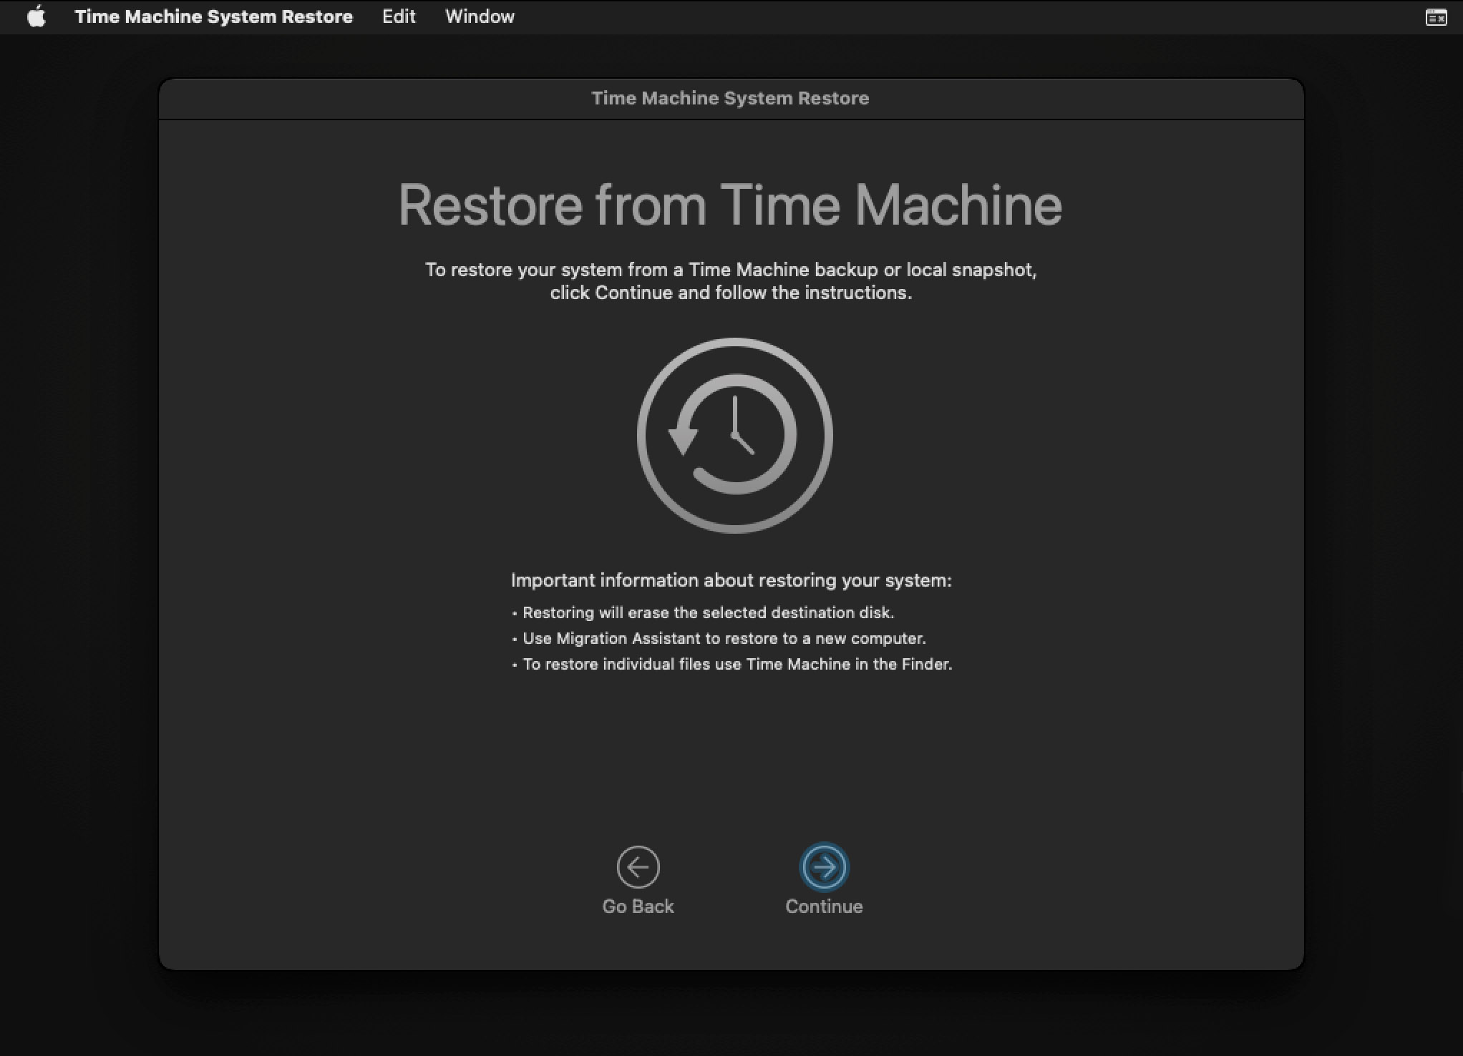The width and height of the screenshot is (1463, 1056).
Task: Click the Continue label
Action: [824, 906]
